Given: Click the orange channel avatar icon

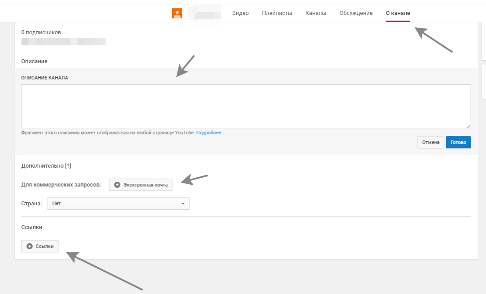Looking at the screenshot, I should (177, 14).
